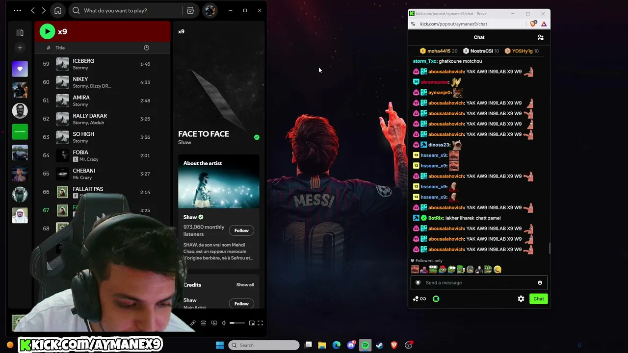Navigate forward in Spotify

(x=44, y=10)
